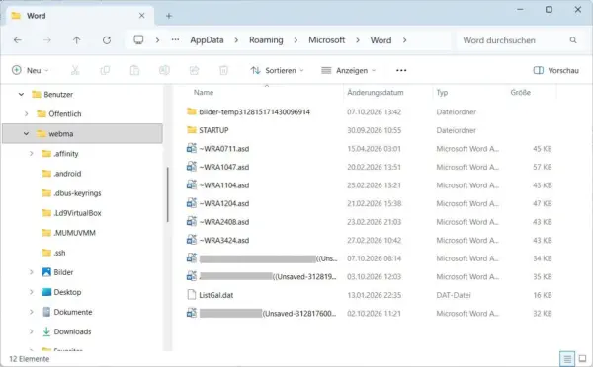Viewport: 593px width, 367px height.
Task: Click the navigation pane scrollbar
Action: click(168, 194)
